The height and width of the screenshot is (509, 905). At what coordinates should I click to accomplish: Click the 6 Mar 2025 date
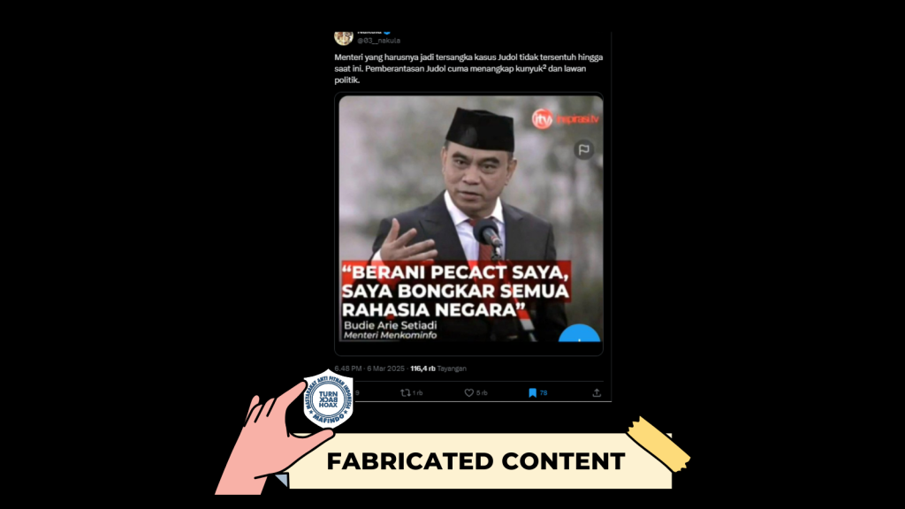click(386, 368)
